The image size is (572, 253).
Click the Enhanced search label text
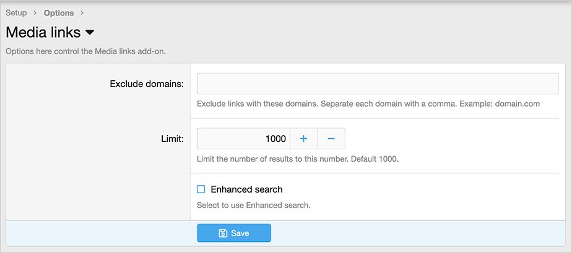[246, 189]
